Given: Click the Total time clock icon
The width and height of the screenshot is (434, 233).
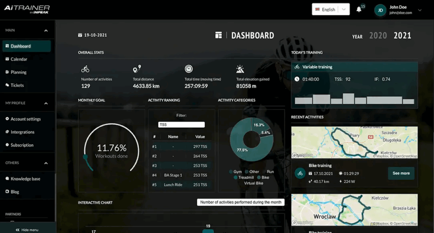Looking at the screenshot, I should (189, 69).
